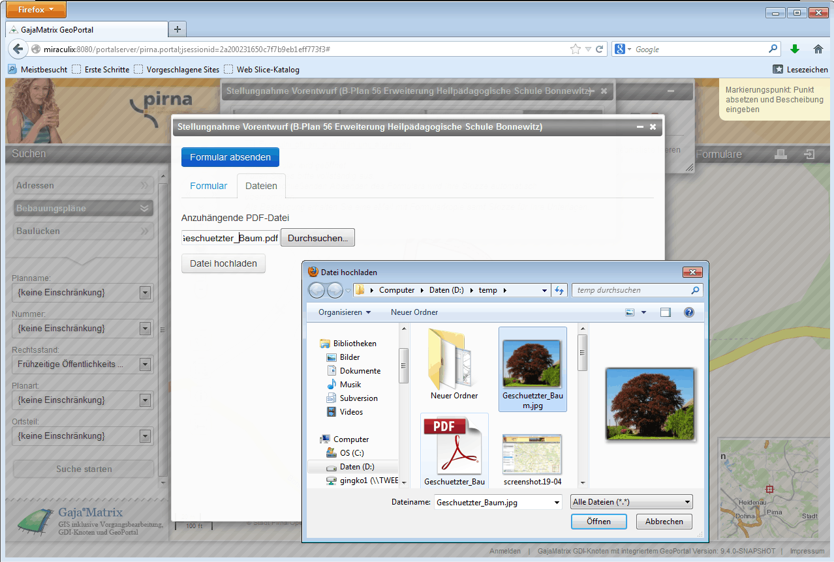Bookmark page with star icon
834x562 pixels.
coord(575,49)
